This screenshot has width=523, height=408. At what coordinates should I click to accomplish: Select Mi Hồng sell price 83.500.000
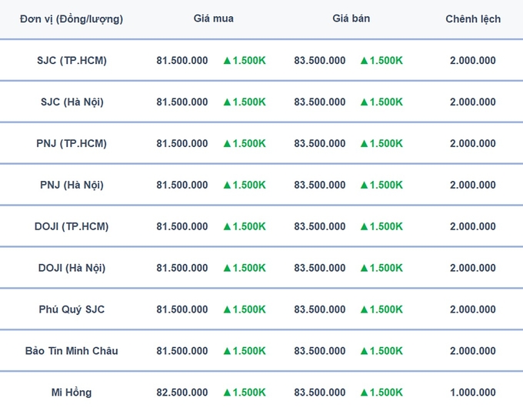tap(319, 393)
